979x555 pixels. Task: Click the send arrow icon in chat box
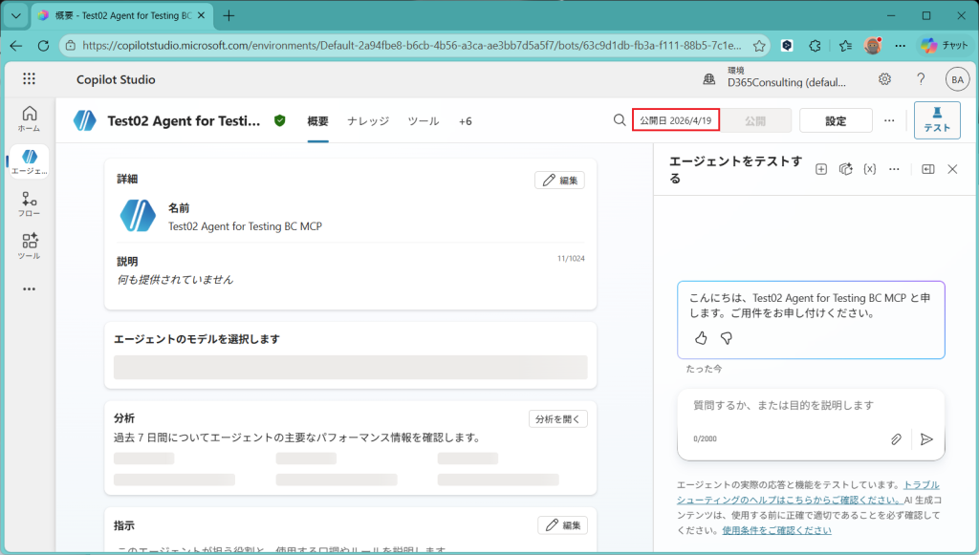[x=925, y=439]
